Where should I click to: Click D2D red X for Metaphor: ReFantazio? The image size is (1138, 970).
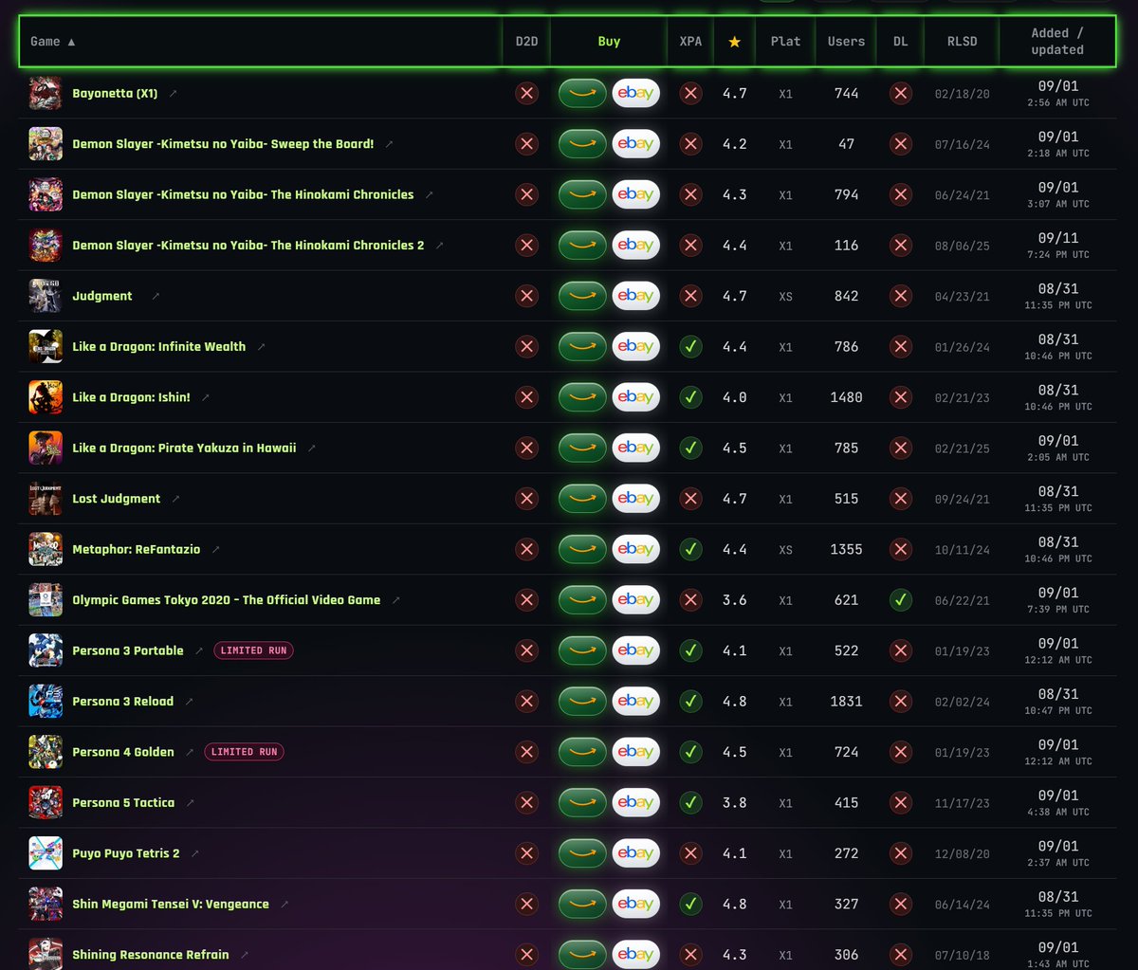point(526,549)
